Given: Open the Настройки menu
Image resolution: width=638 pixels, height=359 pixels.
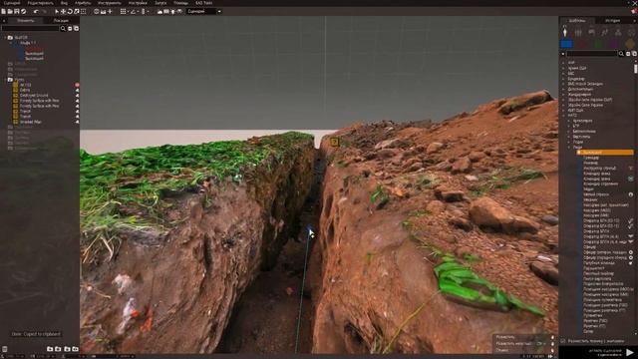Looking at the screenshot, I should pos(138,3).
